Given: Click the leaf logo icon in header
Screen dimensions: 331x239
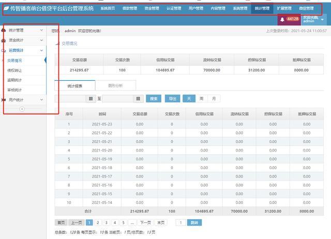Looking at the screenshot, I should (6, 8).
